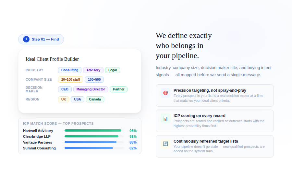The height and width of the screenshot is (188, 292).
Task: Select the USA region chip
Action: pyautogui.click(x=78, y=100)
